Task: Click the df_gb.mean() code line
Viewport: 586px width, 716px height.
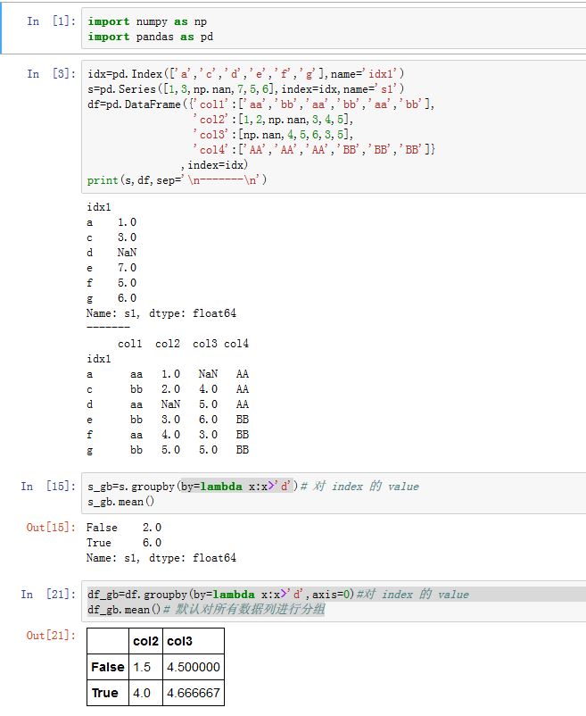Action: (x=205, y=610)
